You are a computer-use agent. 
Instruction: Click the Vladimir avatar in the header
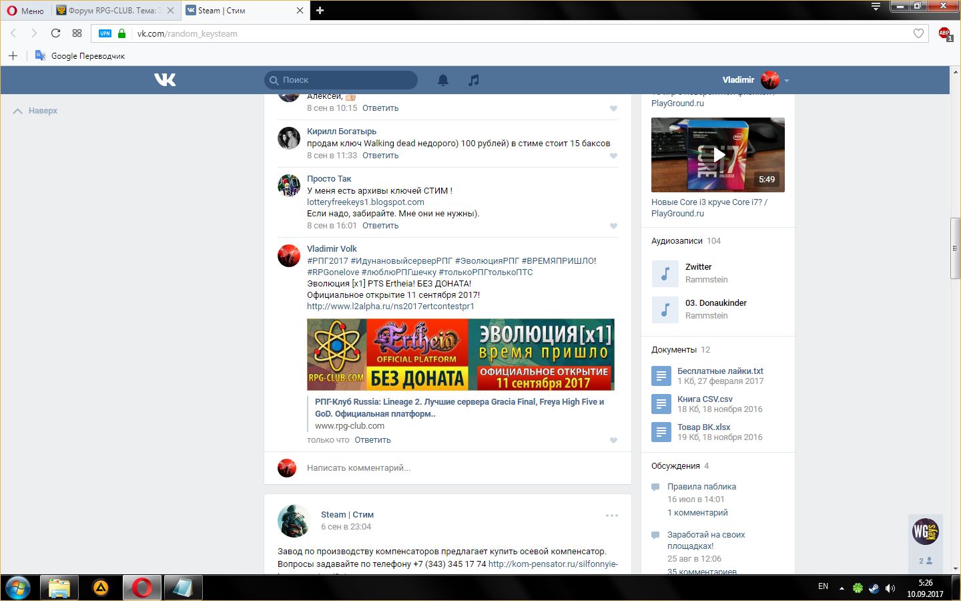[770, 79]
